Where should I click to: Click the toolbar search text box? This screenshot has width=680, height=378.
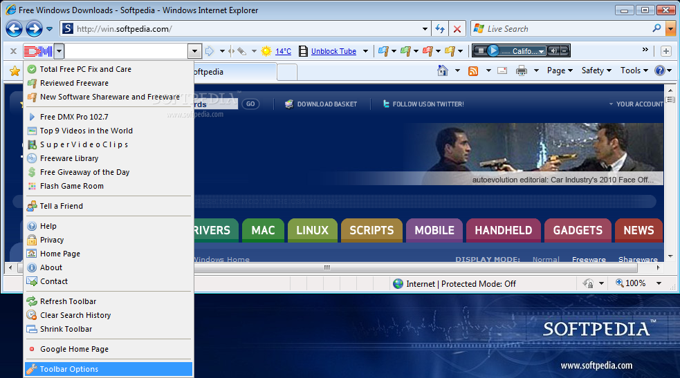[126, 51]
